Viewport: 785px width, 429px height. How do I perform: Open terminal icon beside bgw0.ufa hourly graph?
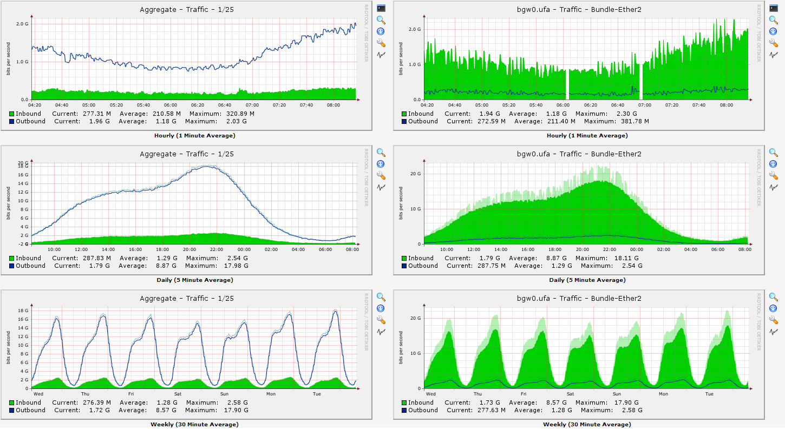point(774,8)
